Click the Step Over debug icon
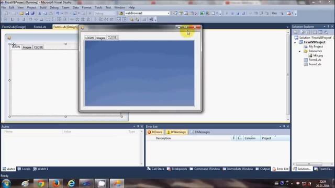 (261, 14)
